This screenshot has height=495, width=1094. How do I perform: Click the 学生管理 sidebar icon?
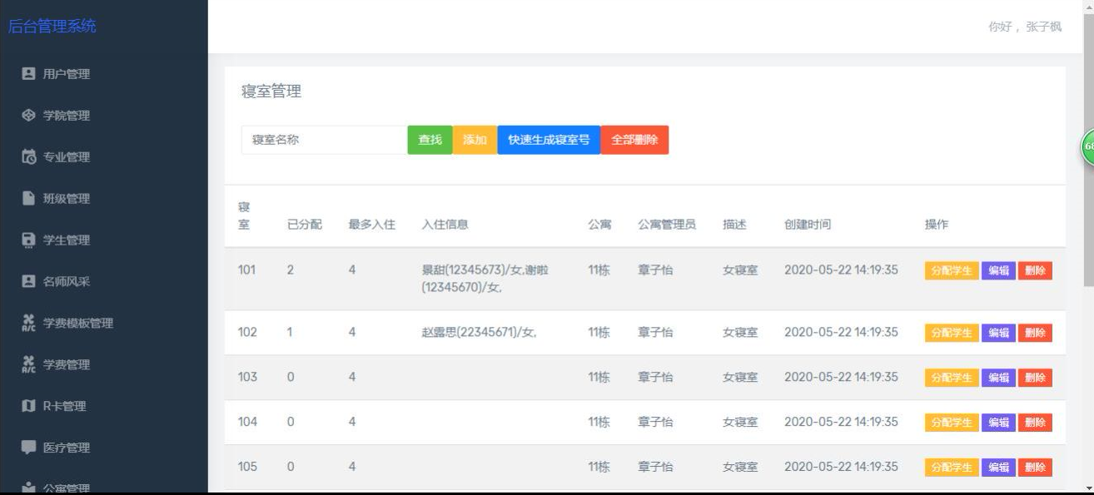coord(27,240)
